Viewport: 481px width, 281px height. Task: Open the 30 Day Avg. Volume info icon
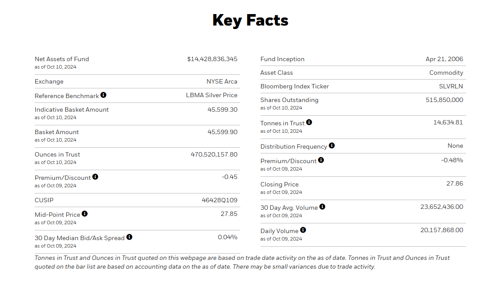322,207
